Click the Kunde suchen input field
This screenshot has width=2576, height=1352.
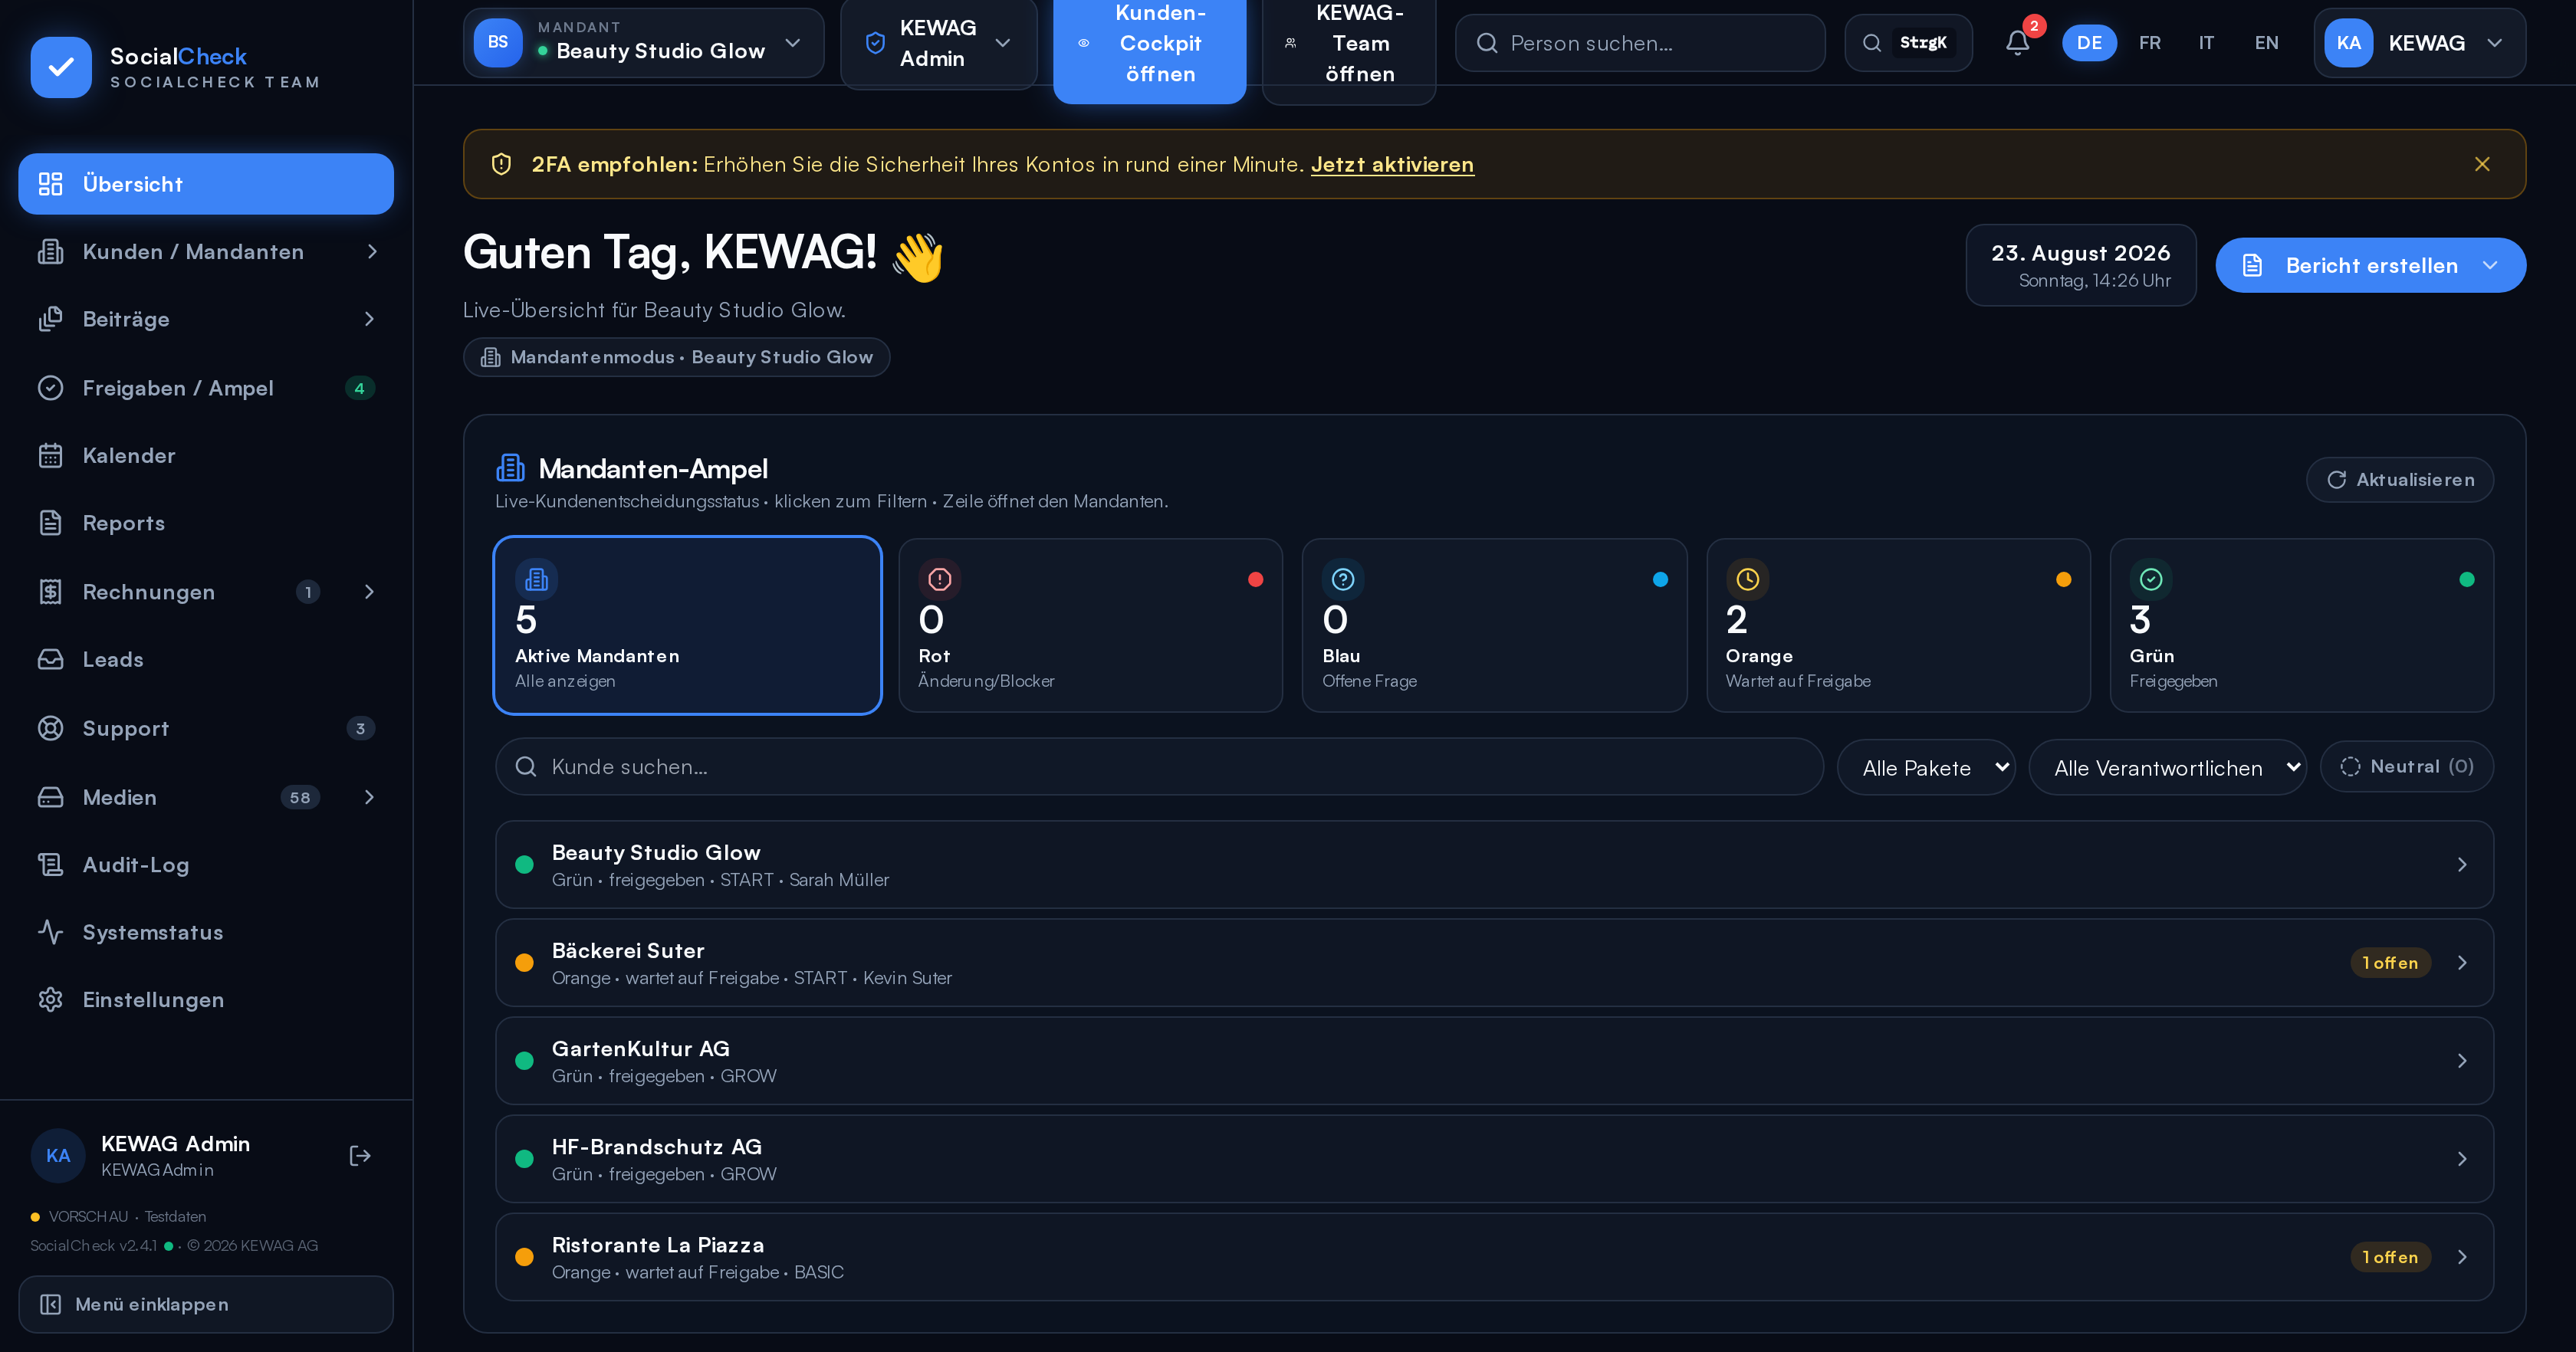(x=1159, y=767)
